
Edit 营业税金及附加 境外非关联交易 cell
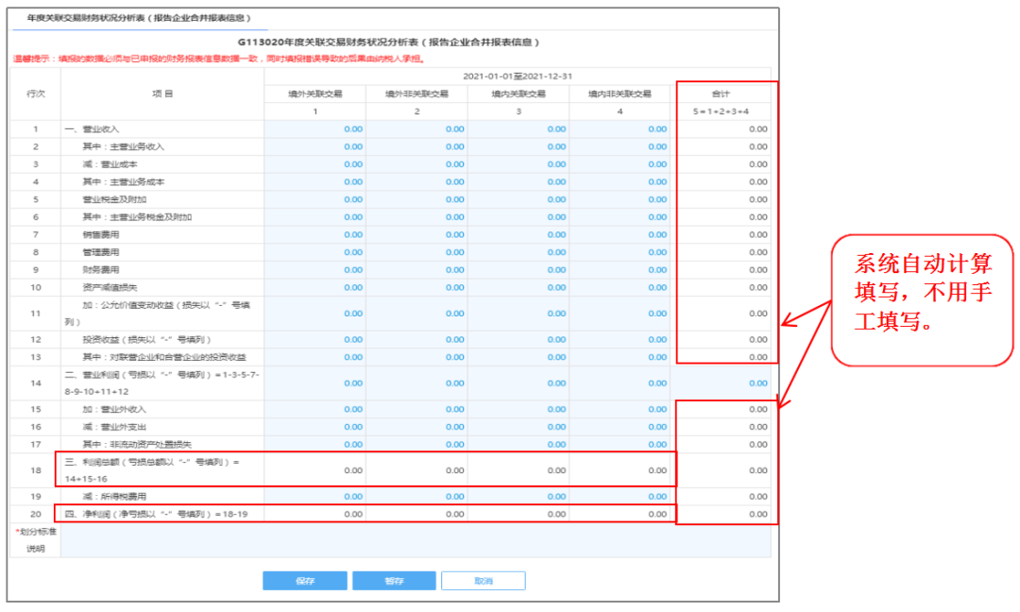point(416,199)
